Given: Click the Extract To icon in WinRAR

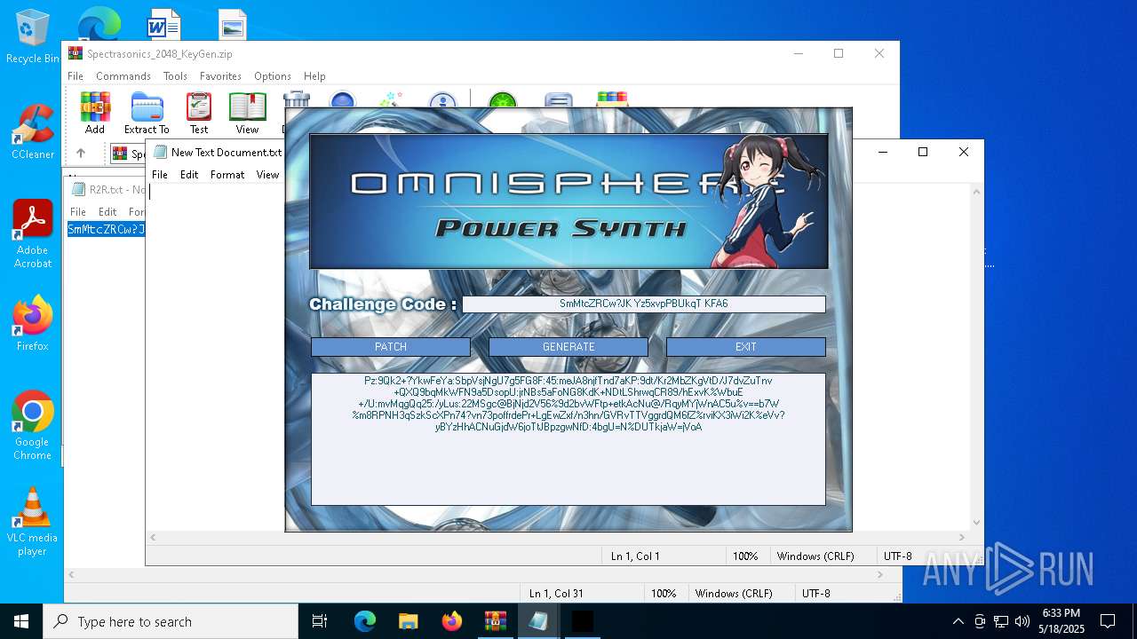Looking at the screenshot, I should 147,113.
